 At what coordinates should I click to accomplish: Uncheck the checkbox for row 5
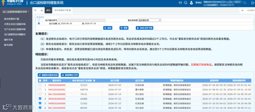(x=40, y=103)
